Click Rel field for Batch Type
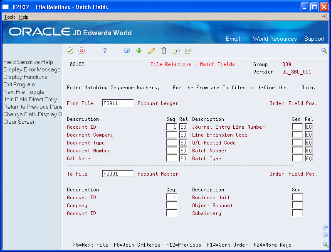This screenshot has width=331, height=252. [309, 158]
